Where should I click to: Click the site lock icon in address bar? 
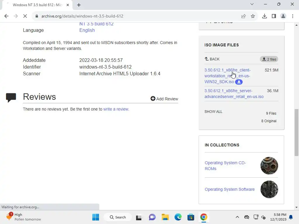pyautogui.click(x=37, y=16)
